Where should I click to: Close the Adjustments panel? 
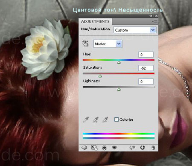click(156, 16)
